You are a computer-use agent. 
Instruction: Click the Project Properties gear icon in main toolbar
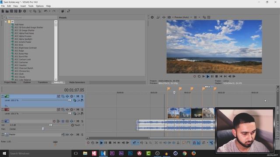(x=24, y=11)
